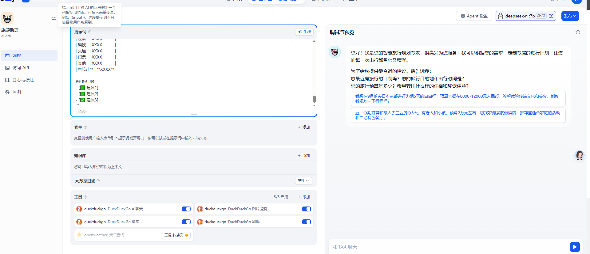
Task: Click the DuckDuckGo 翻译 tool icon
Action: (200, 222)
